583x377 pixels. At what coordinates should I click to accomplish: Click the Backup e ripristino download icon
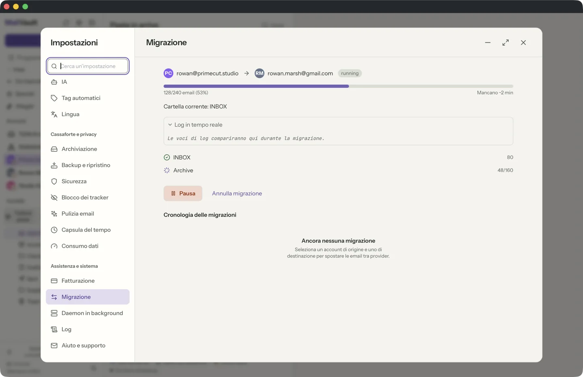point(54,165)
